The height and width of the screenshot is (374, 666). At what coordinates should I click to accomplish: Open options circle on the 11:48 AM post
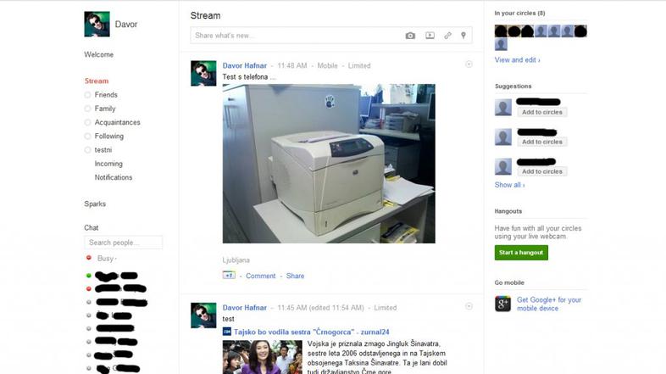(469, 64)
